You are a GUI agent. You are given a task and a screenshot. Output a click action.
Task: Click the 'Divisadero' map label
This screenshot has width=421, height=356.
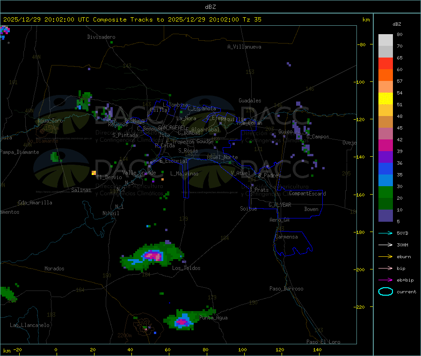(x=101, y=37)
